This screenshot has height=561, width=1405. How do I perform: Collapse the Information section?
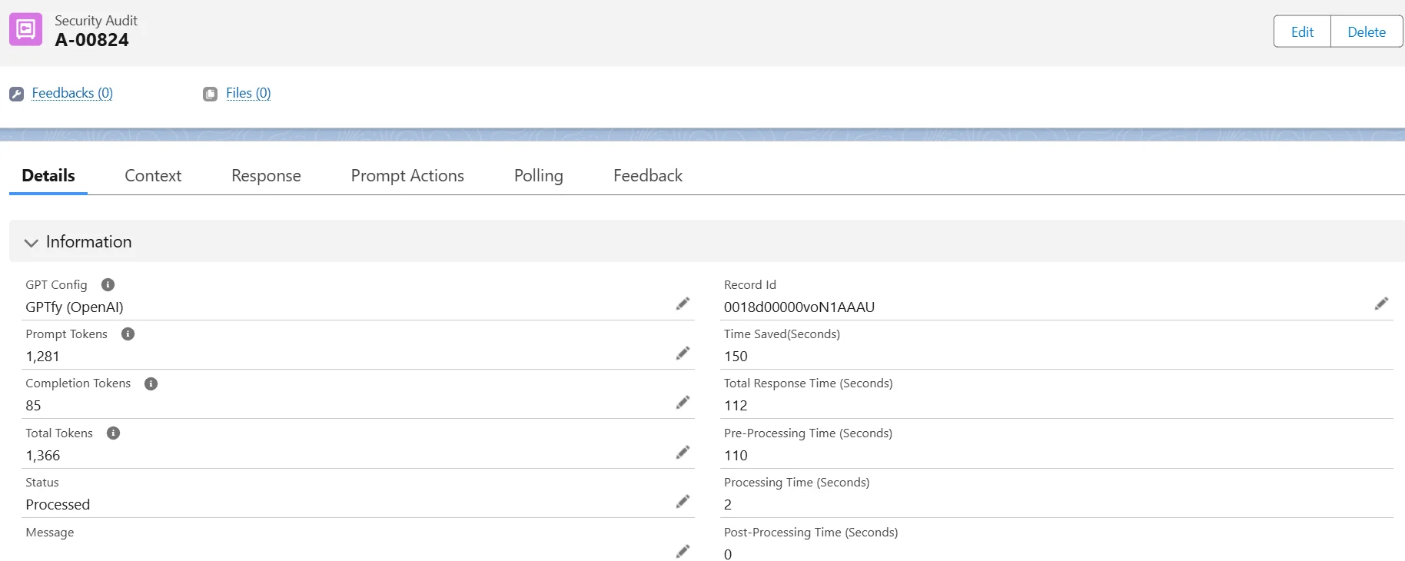tap(32, 243)
